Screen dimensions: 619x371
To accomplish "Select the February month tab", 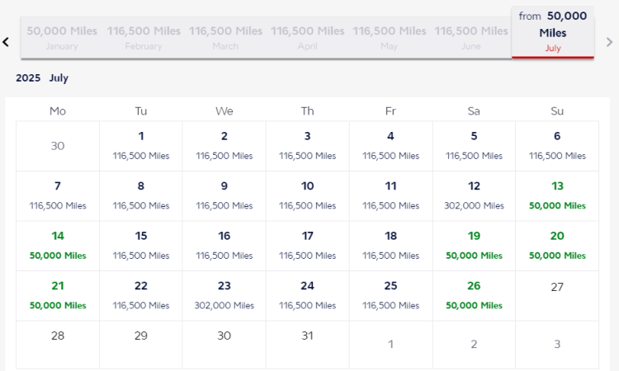I will point(144,38).
